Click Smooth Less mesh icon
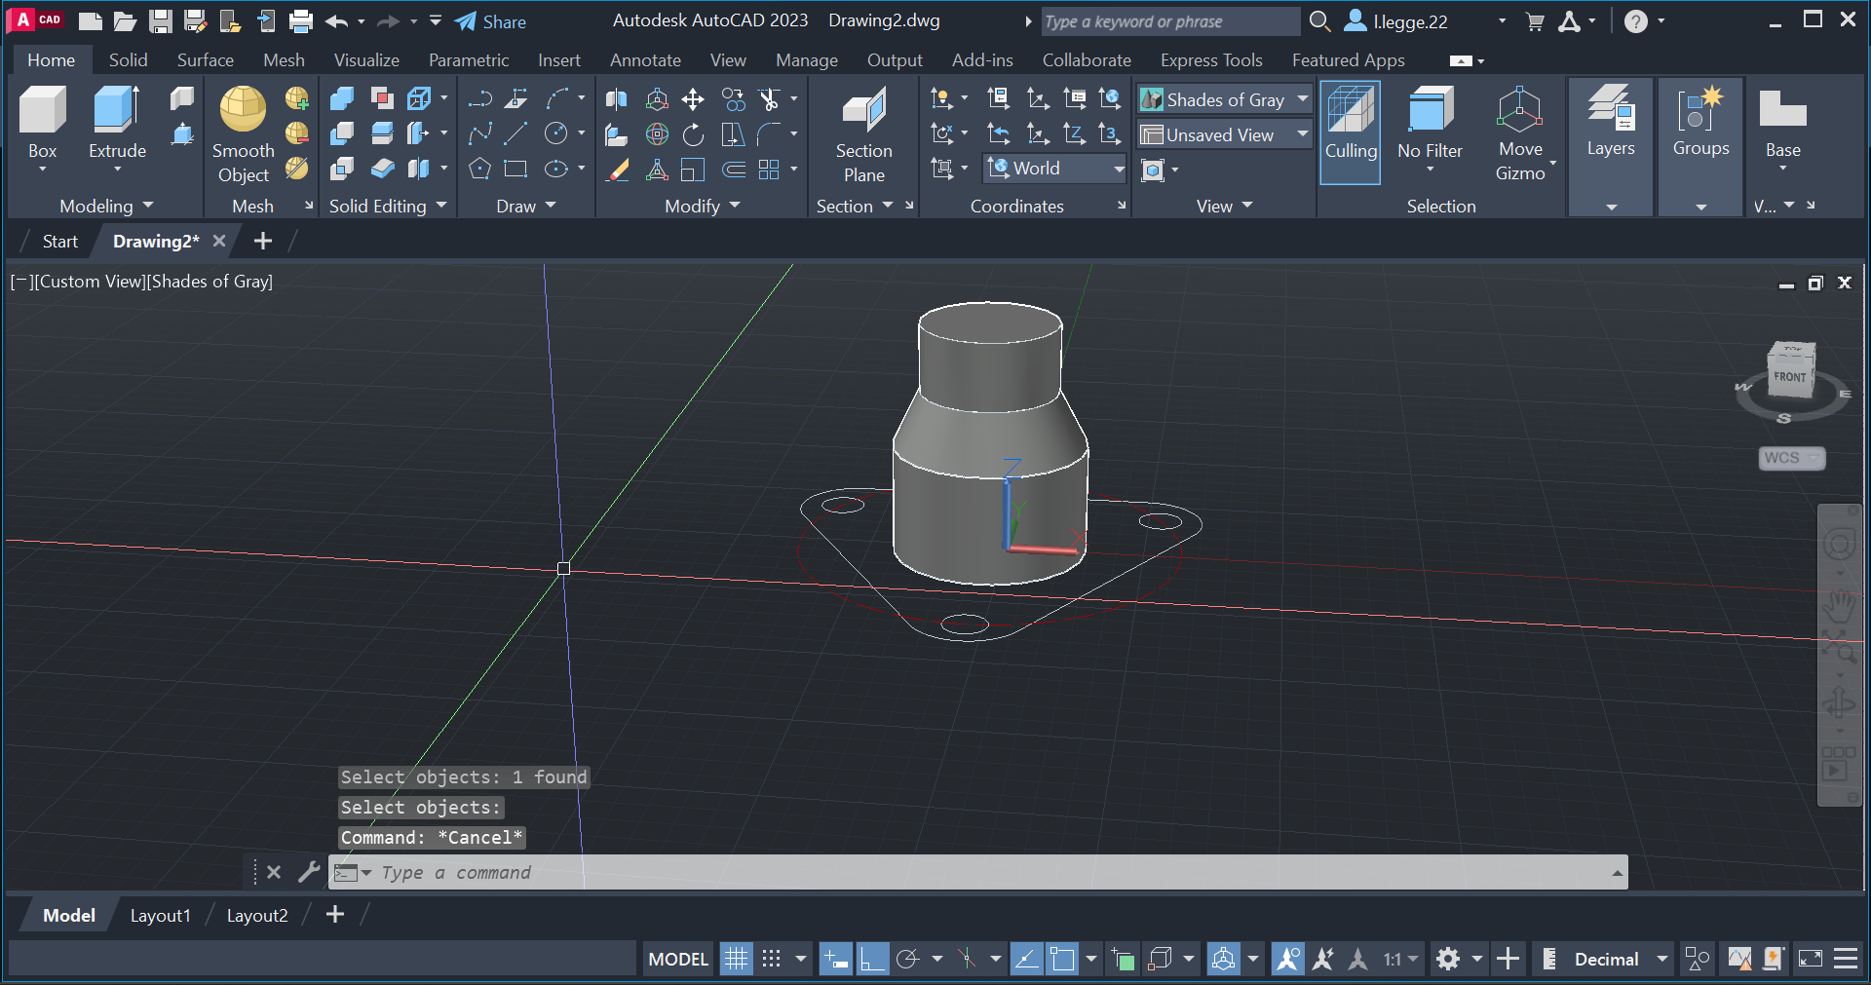Image resolution: width=1871 pixels, height=985 pixels. (297, 133)
